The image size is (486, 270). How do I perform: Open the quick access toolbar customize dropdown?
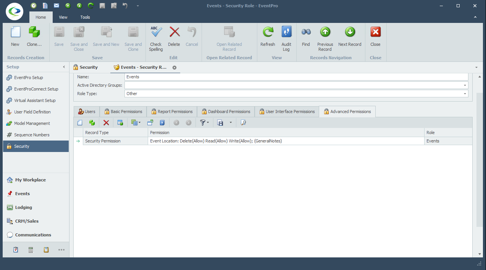(138, 6)
